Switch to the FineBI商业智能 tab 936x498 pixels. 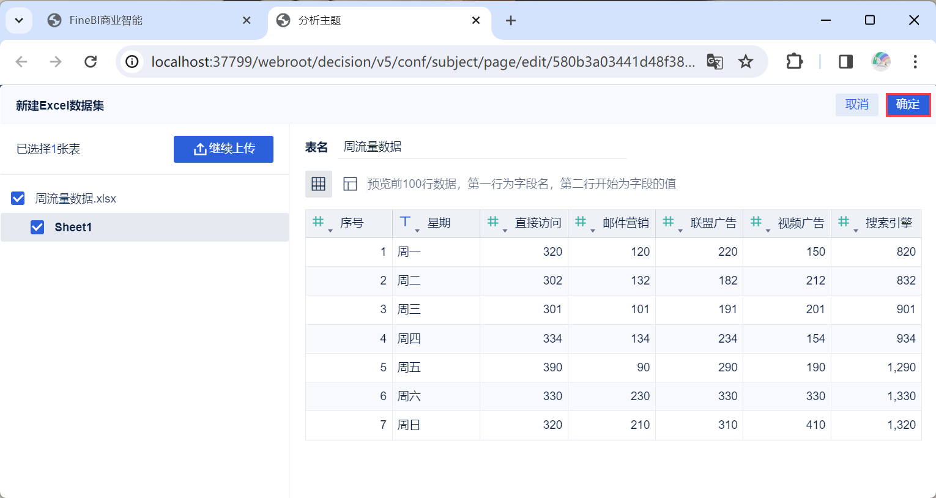point(150,20)
